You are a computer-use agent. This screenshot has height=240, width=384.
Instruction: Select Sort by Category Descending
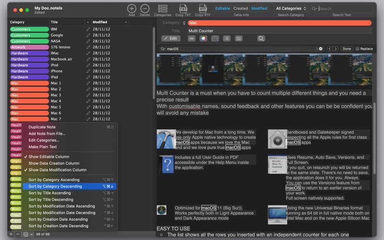click(x=70, y=186)
